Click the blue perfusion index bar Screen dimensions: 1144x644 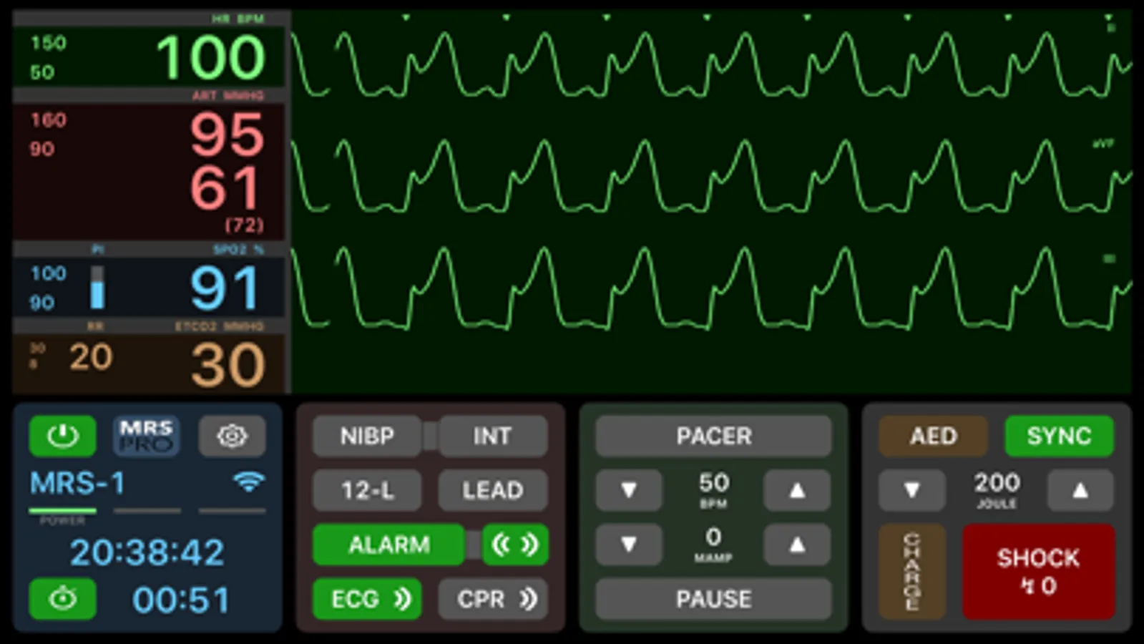click(97, 288)
